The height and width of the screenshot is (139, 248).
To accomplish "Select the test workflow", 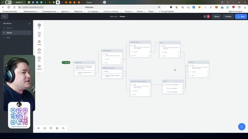I will click(x=16, y=37).
